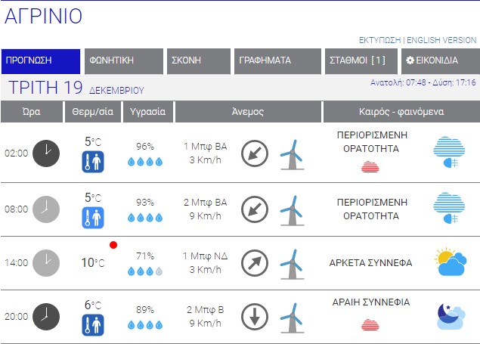Open the ΣΤΑΘΜΟΙ [1] tab
The width and height of the screenshot is (480, 344).
click(x=358, y=61)
